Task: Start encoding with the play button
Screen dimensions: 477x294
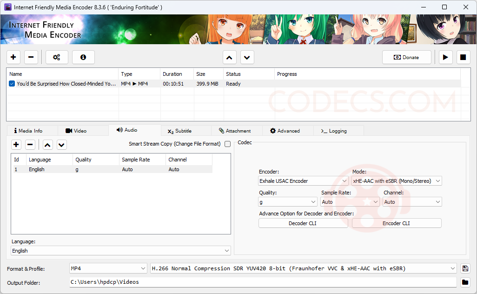Action: (445, 57)
